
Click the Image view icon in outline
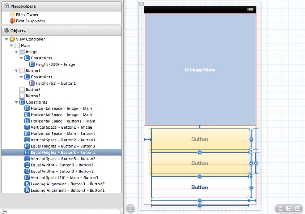22,52
